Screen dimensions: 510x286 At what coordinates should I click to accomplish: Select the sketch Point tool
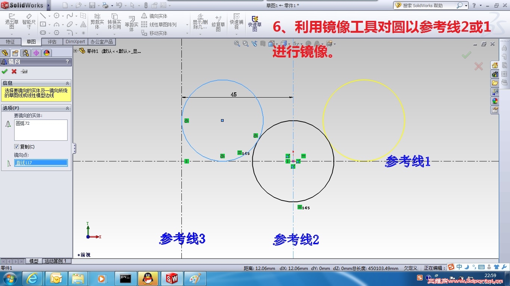point(83,33)
